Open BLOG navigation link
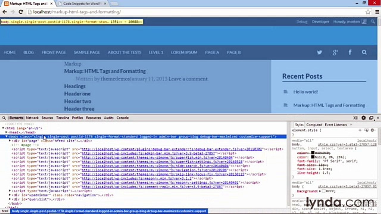This screenshot has width=381, height=214. tap(29, 52)
